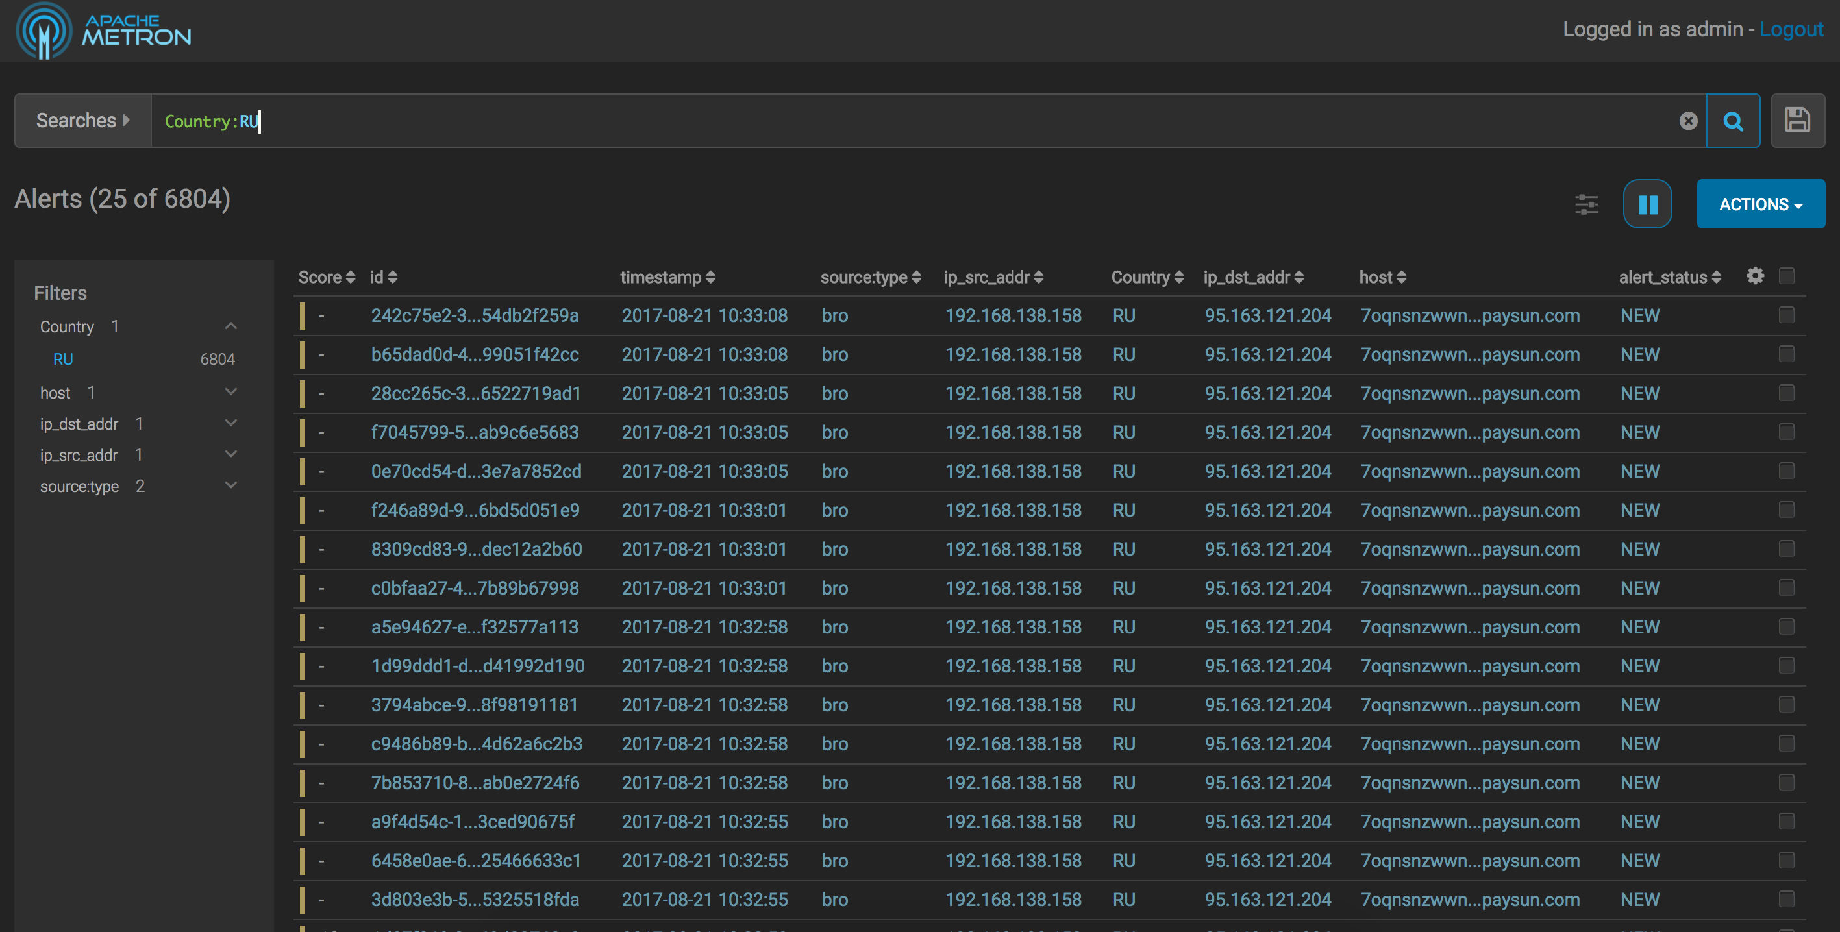Open alert id c9486b89-b...4d62a6c2b3
The height and width of the screenshot is (932, 1840).
click(477, 743)
